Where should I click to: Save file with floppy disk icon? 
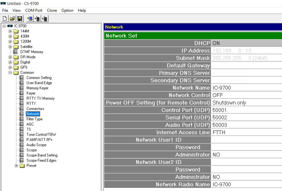coord(20,19)
